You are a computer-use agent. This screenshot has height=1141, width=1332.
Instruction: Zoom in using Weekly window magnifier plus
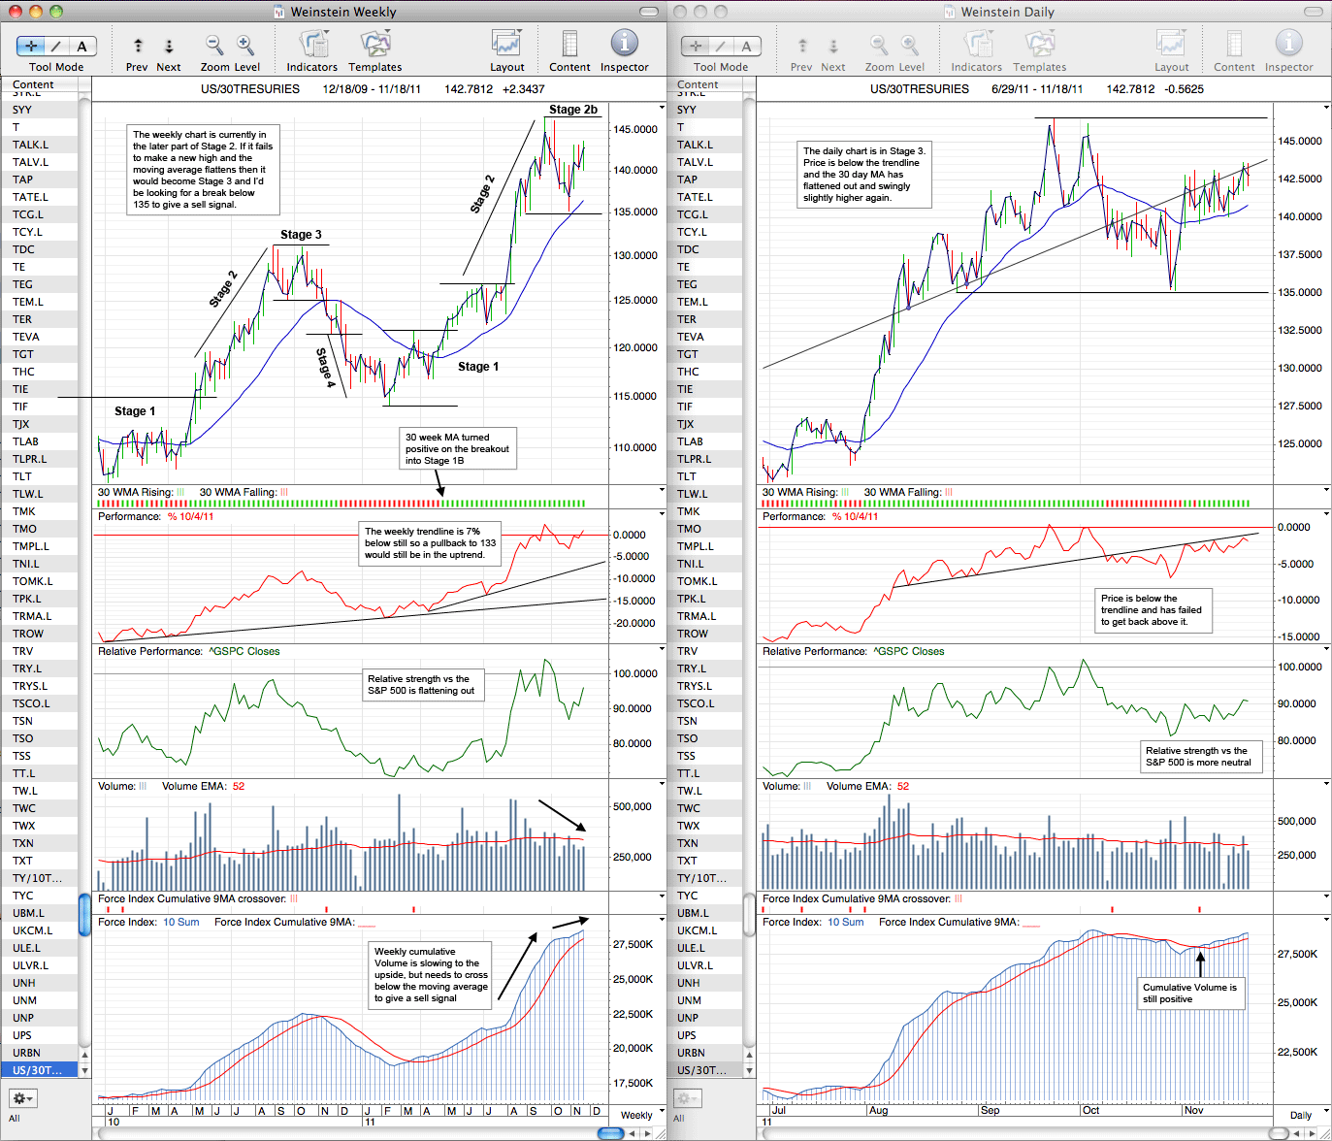pos(245,45)
